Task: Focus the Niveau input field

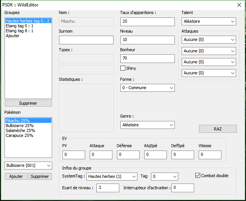Action: pyautogui.click(x=148, y=40)
